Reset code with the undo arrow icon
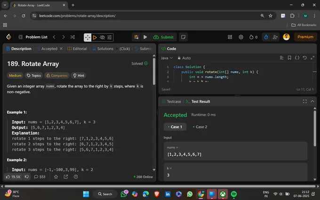The width and height of the screenshot is (320, 200). click(304, 58)
